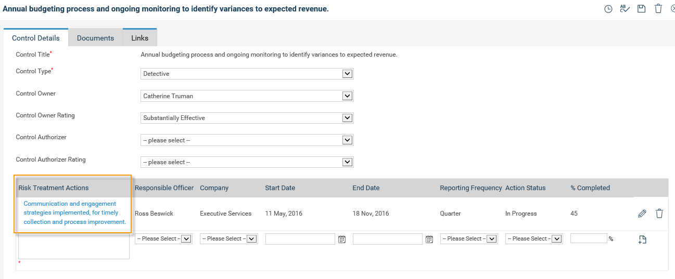
Task: Pick a Reporting Frequency in the new row
Action: 469,238
